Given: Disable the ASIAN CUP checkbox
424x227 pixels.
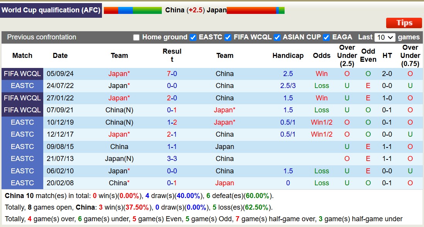Looking at the screenshot, I should tap(277, 37).
